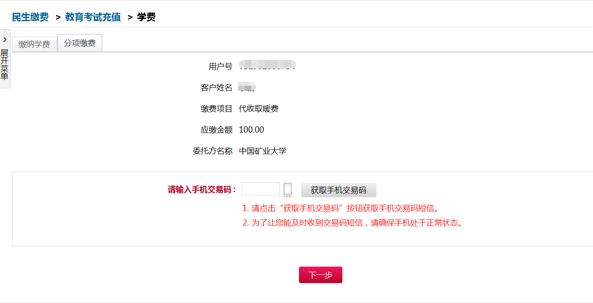
Task: Click the 请输入手机交易码 label
Action: coord(202,190)
